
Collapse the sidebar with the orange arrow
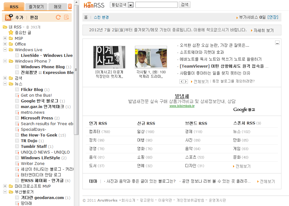[x=70, y=7]
